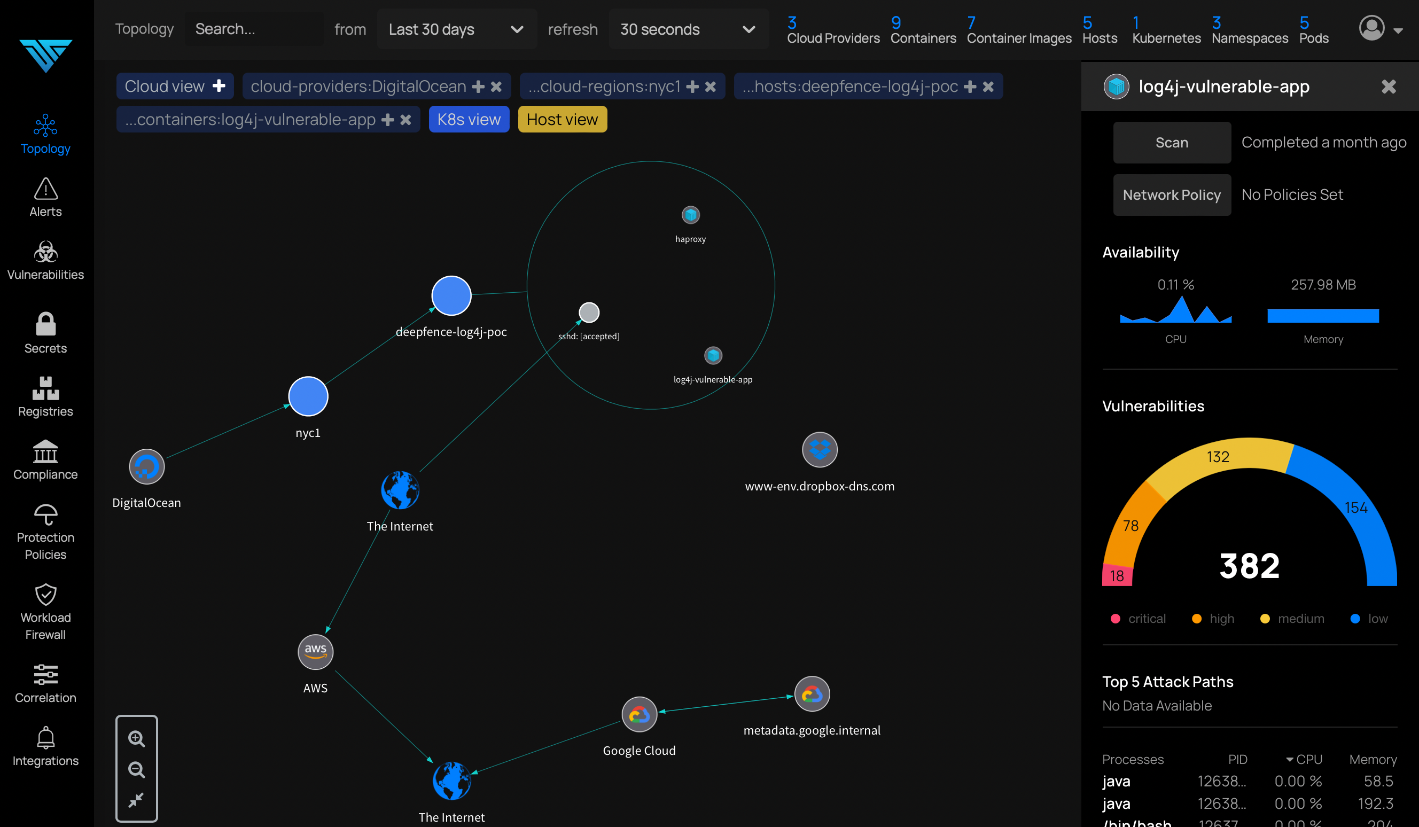
Task: Open the 3 Cloud Providers summary
Action: pos(833,30)
